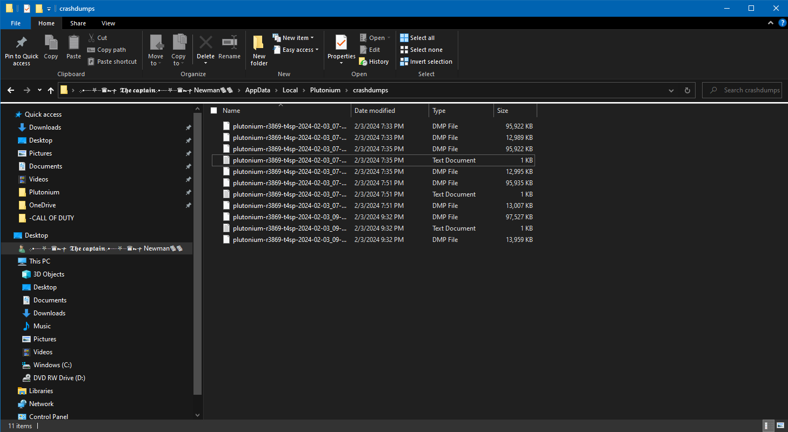
Task: Click the Copy ribbon icon
Action: pyautogui.click(x=51, y=43)
